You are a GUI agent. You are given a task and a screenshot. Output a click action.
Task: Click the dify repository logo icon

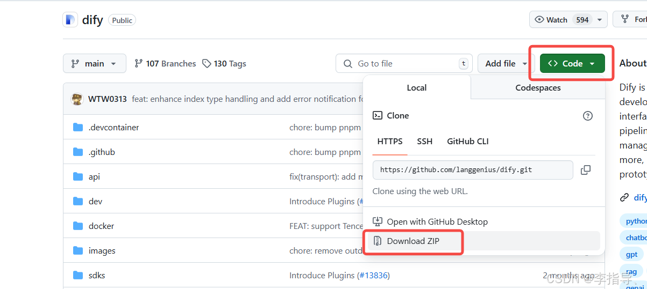[70, 20]
